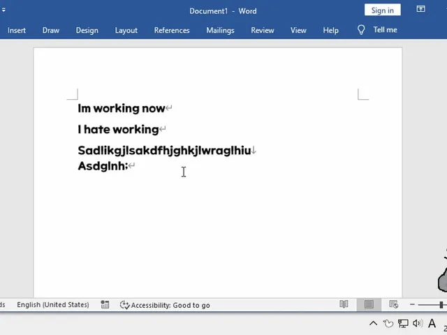447x335 pixels.
Task: Click the Tell me lightbulb icon
Action: click(361, 30)
